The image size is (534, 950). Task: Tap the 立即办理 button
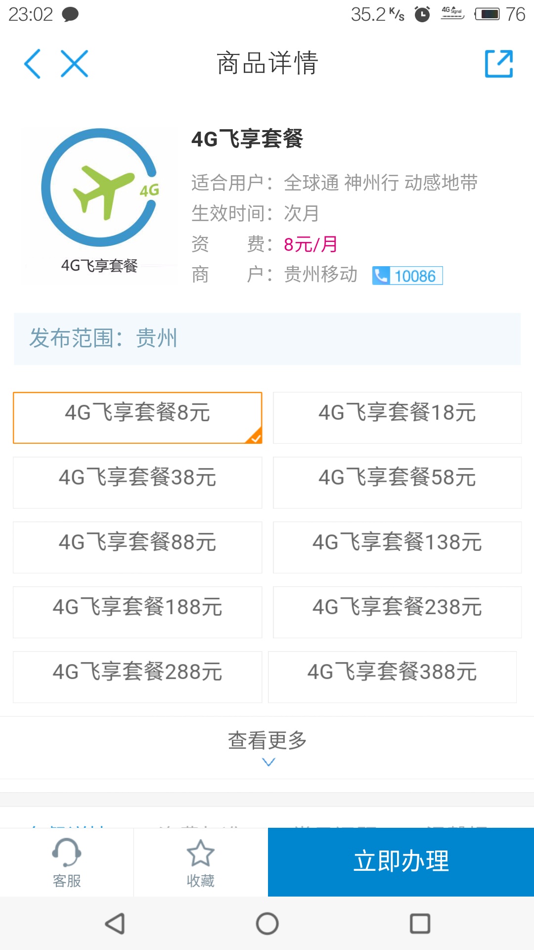[401, 862]
